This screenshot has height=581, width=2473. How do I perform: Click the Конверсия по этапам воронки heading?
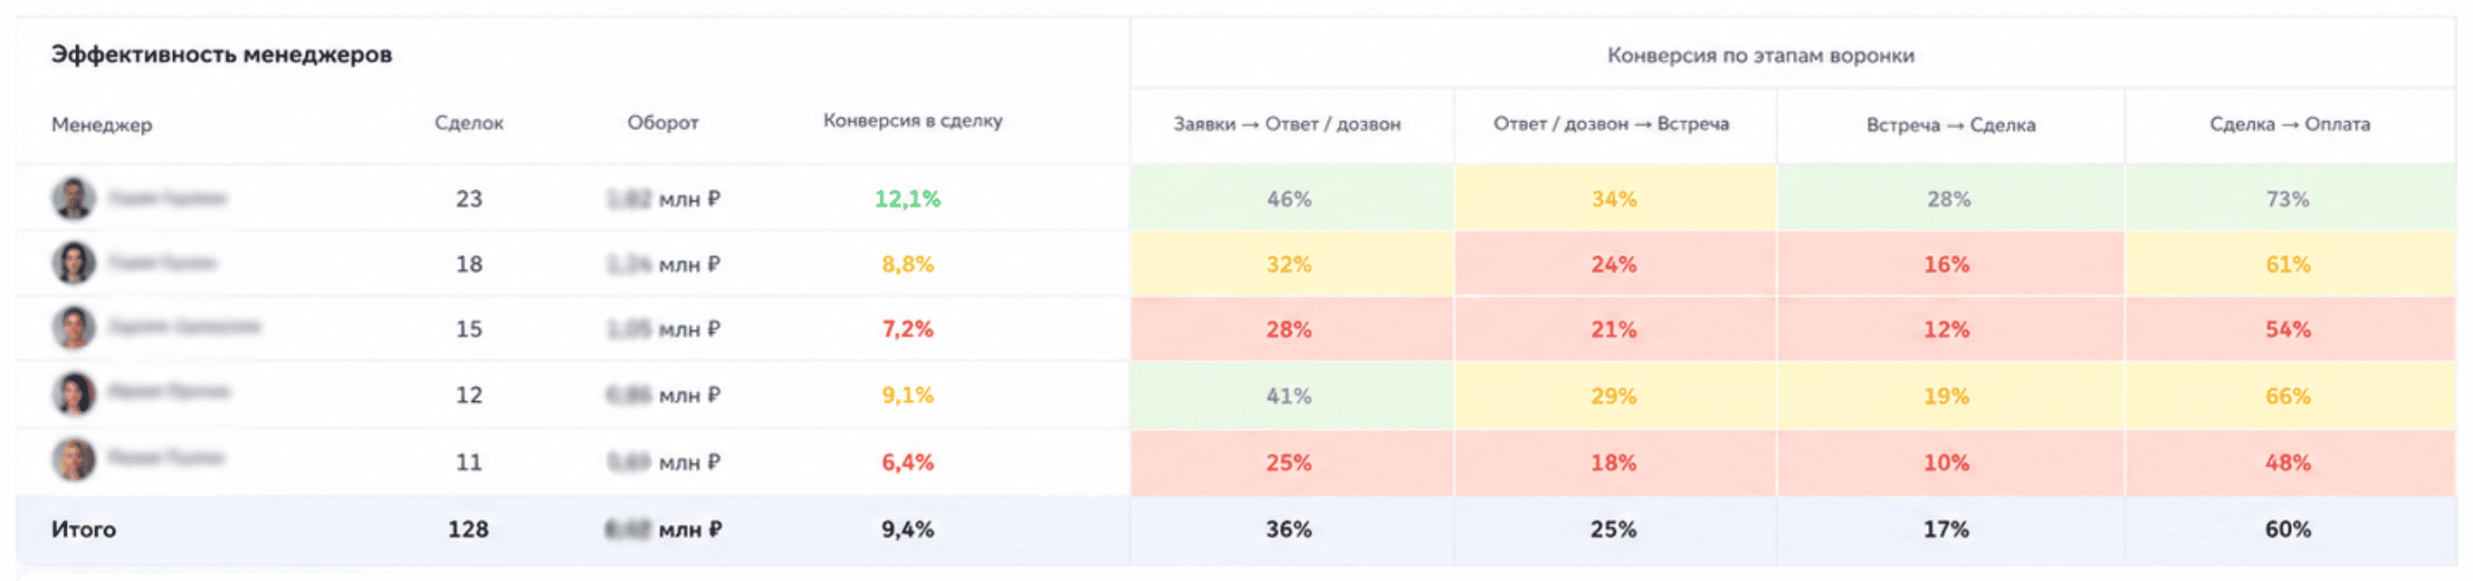click(x=1761, y=56)
